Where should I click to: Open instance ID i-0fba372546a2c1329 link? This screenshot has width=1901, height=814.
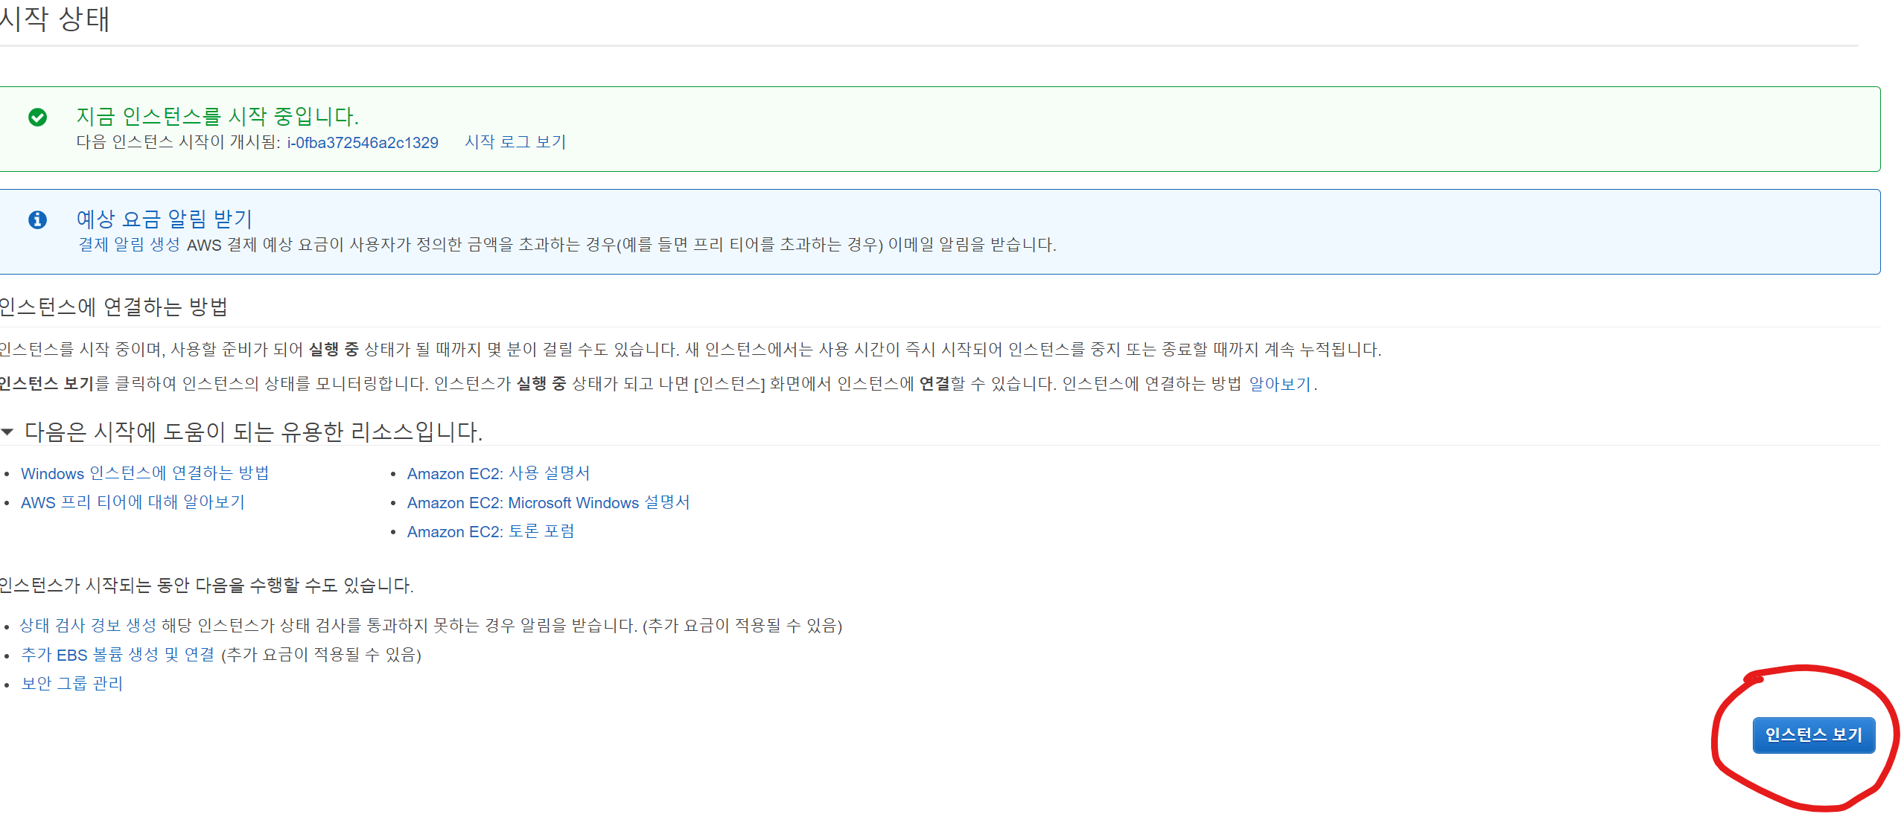coord(363,143)
